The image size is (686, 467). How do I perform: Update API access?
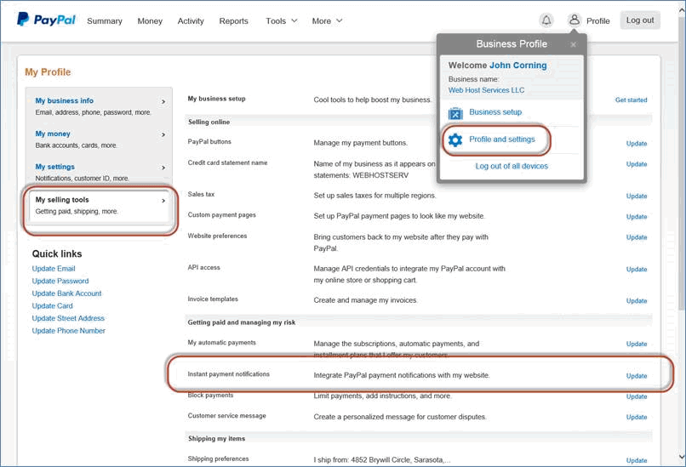[x=637, y=270]
